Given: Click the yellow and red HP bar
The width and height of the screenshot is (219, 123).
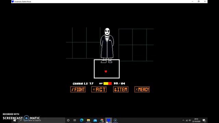Looking at the screenshot, I should click(107, 83).
